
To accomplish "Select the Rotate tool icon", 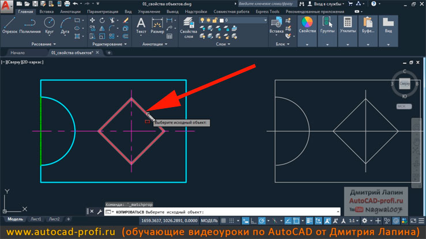I will point(102,20).
